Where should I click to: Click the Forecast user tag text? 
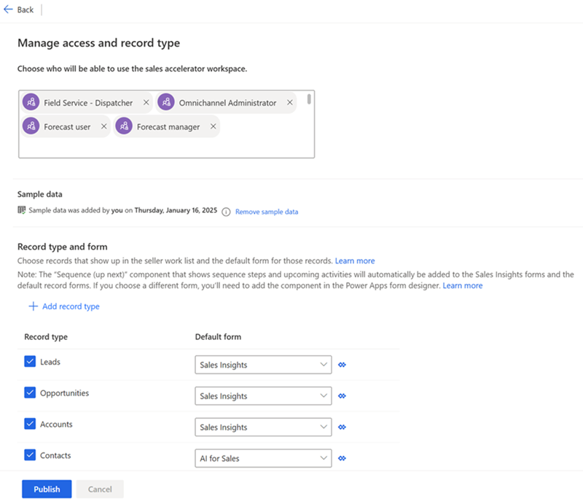(67, 127)
